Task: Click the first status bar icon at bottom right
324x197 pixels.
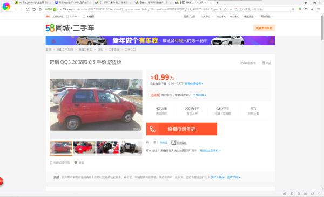Action: [x=285, y=193]
